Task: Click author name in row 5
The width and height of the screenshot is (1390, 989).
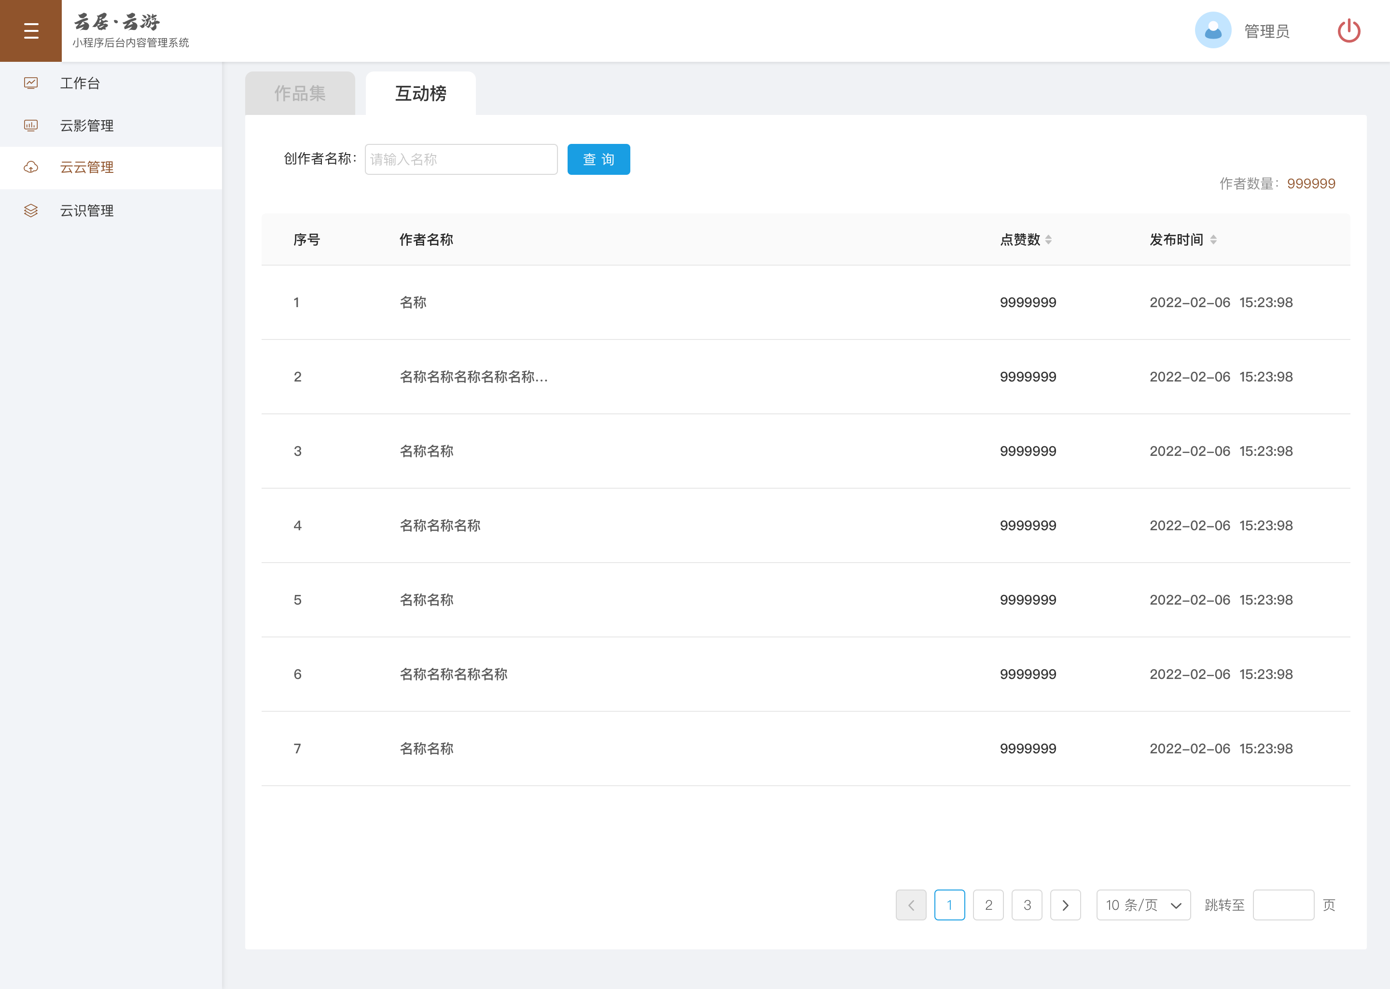Action: pyautogui.click(x=426, y=600)
